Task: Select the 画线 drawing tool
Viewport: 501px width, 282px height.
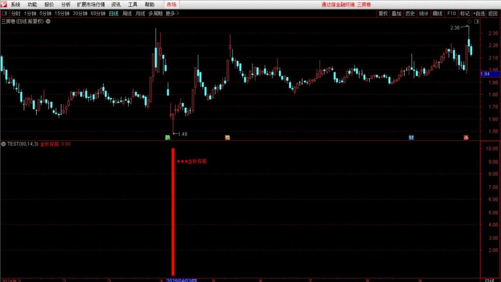Action: [x=437, y=14]
